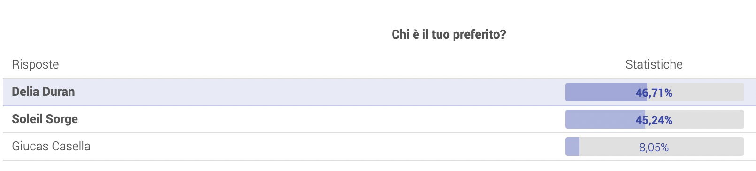
Task: Select the Soleil Sorge answer row
Action: pyautogui.click(x=378, y=119)
